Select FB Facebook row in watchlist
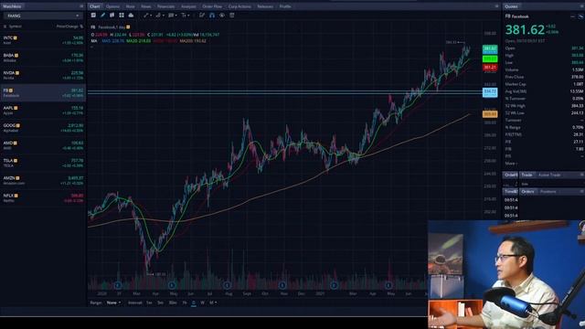The image size is (585, 329). click(x=43, y=92)
